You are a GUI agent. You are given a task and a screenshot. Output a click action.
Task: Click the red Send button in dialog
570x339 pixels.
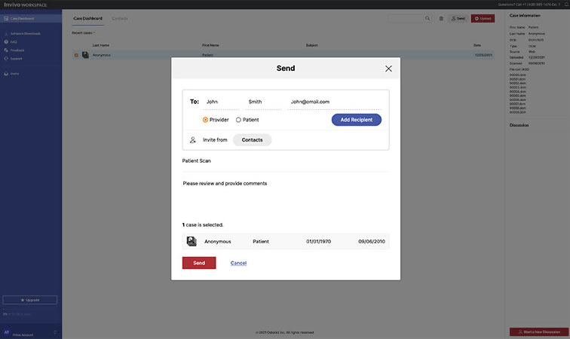click(x=199, y=263)
